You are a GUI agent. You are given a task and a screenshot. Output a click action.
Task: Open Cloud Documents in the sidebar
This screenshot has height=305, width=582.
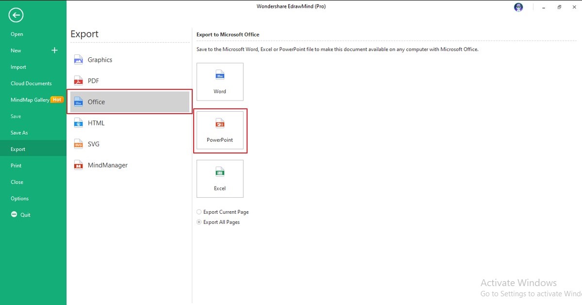click(31, 83)
